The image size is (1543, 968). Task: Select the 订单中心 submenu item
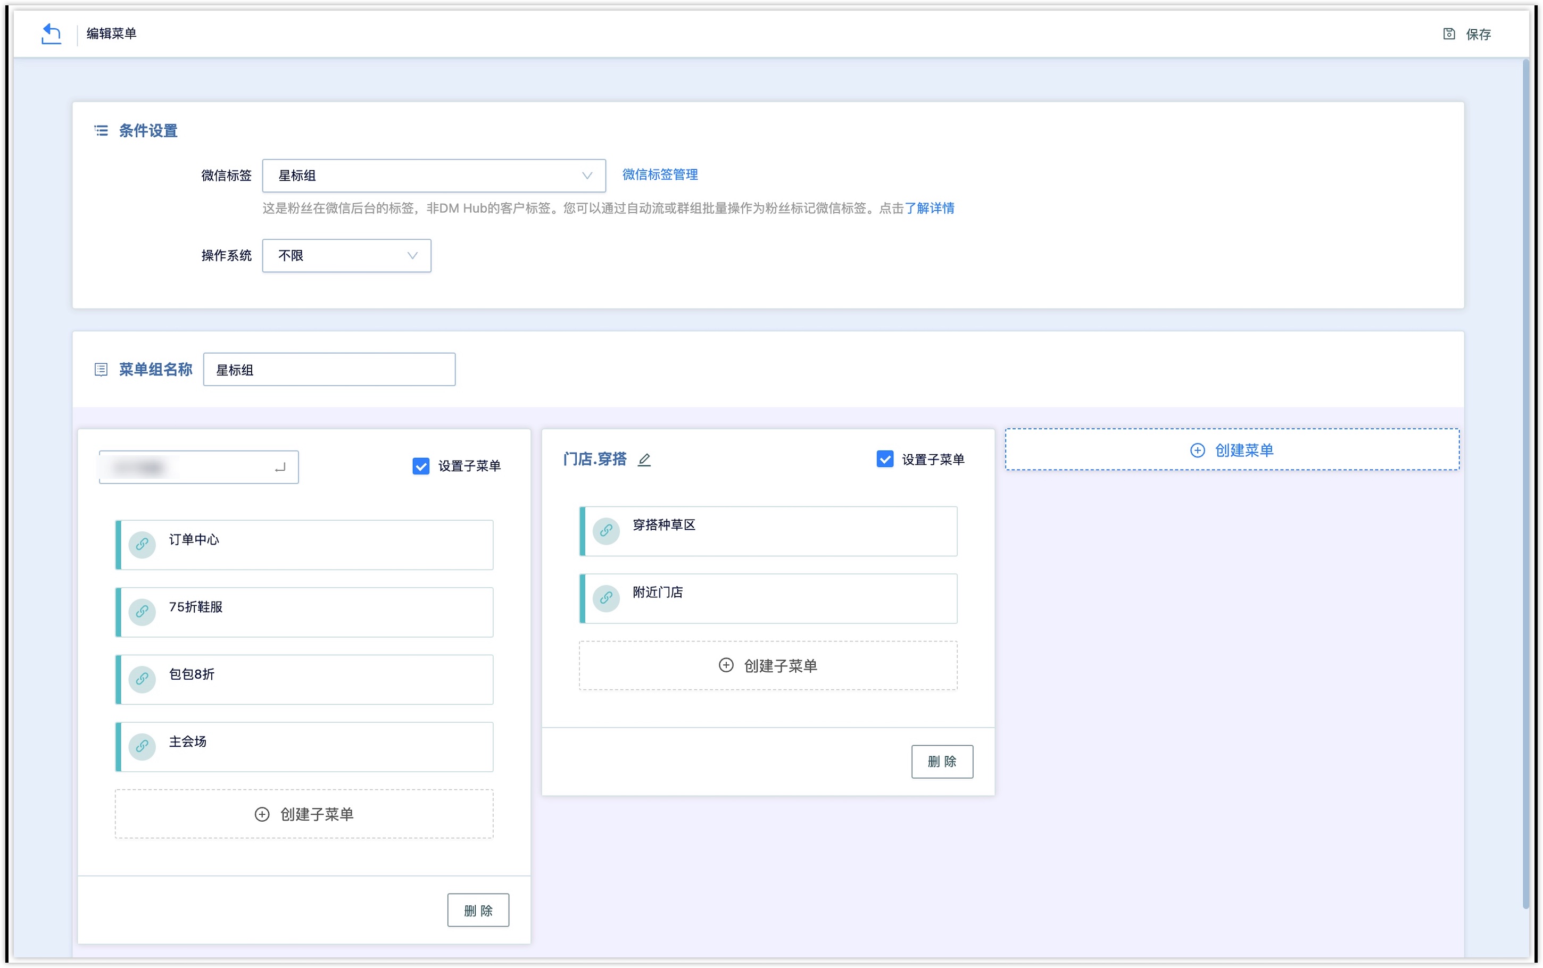(x=304, y=545)
